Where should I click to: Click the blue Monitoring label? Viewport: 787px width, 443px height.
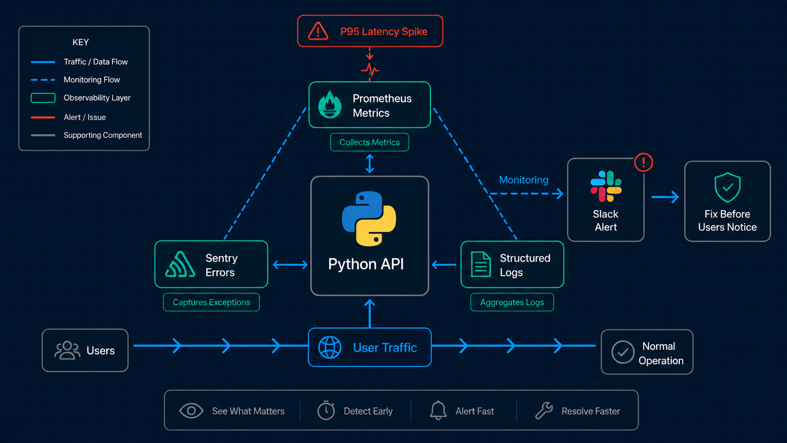point(523,180)
